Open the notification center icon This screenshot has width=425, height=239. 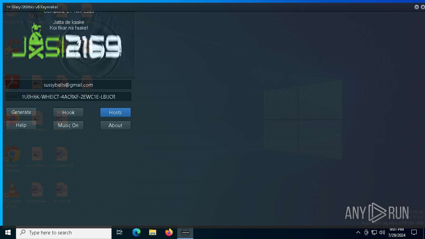tap(414, 233)
